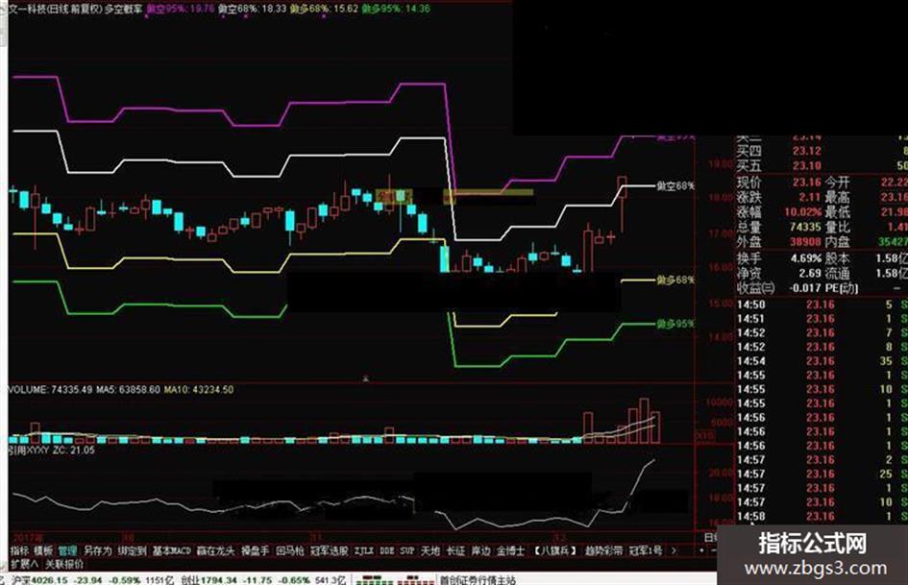This screenshot has height=585, width=908.
Task: Click the 首创证券行情主站 server label
Action: 478,580
